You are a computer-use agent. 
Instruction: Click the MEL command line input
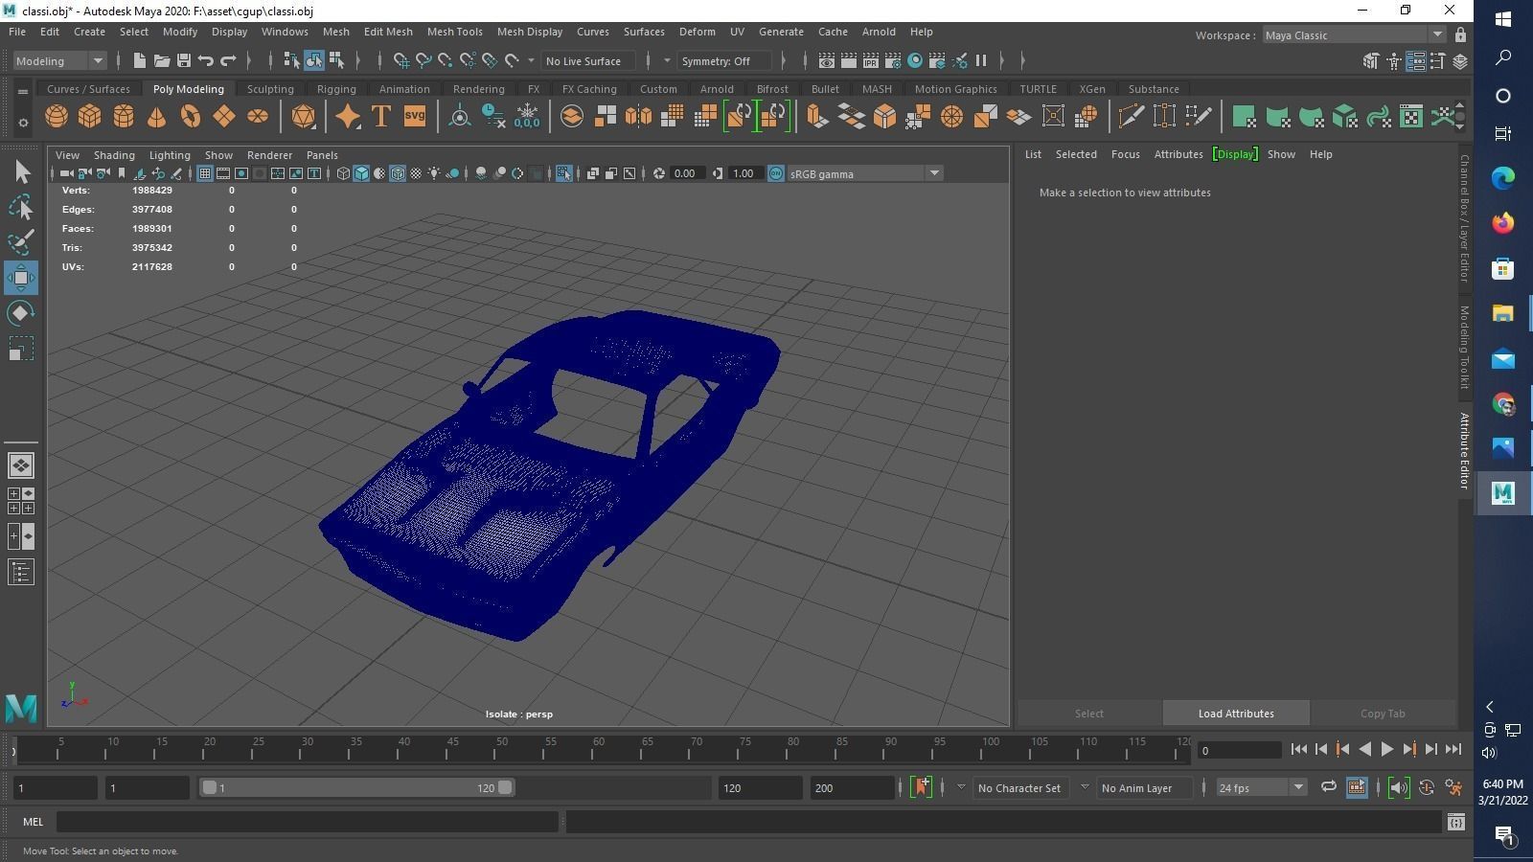point(307,822)
